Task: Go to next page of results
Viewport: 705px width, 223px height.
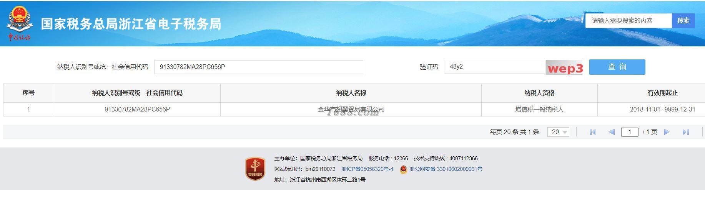Action: (x=667, y=132)
